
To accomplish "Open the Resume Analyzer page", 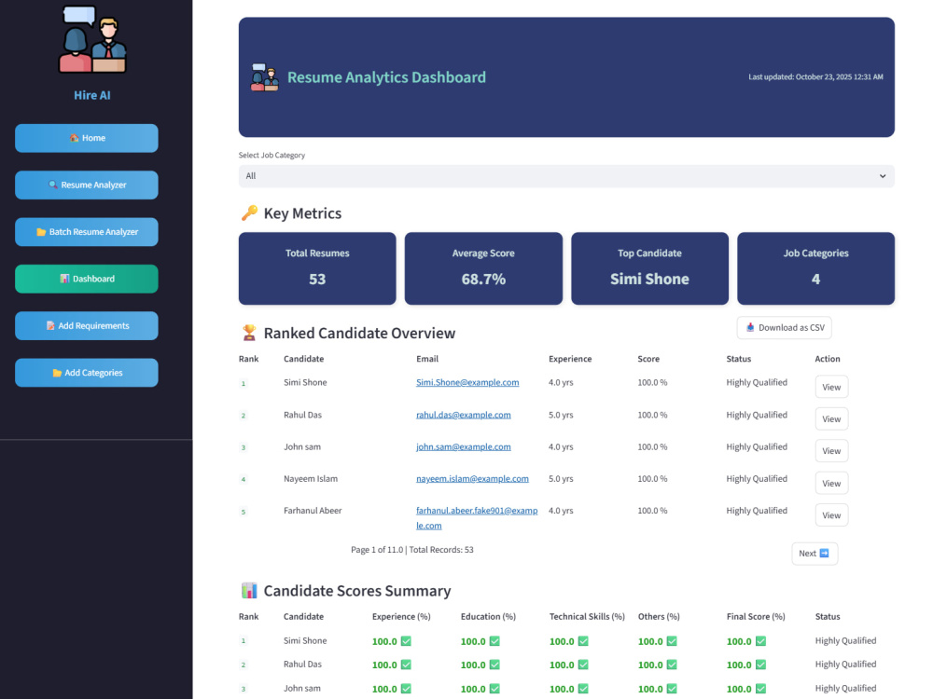I will pyautogui.click(x=86, y=185).
